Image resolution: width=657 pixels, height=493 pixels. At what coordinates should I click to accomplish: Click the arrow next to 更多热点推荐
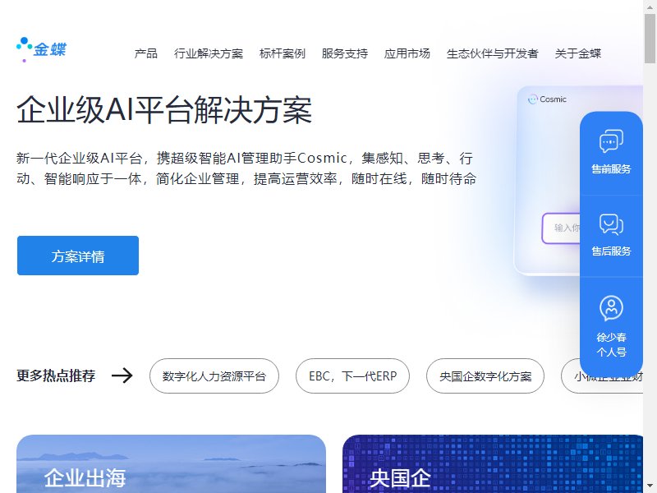point(122,376)
